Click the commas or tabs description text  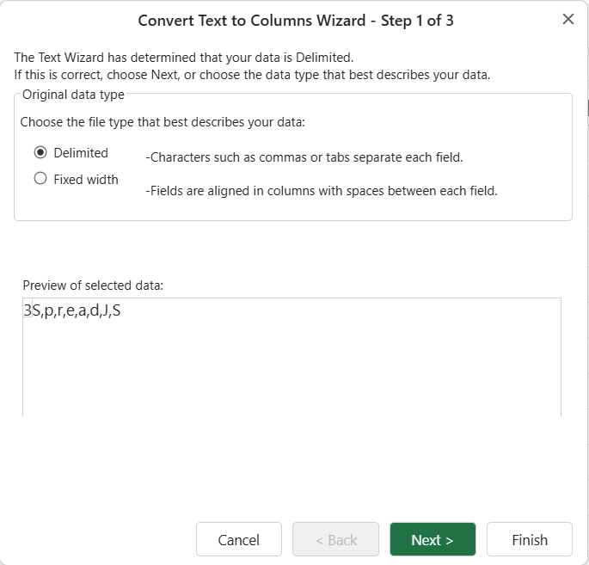[x=304, y=157]
